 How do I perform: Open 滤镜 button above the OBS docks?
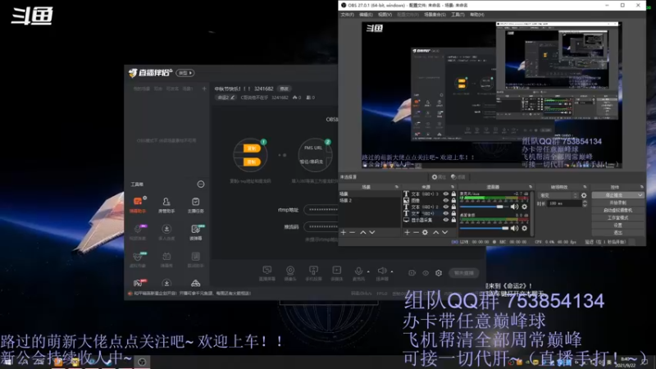pos(458,177)
